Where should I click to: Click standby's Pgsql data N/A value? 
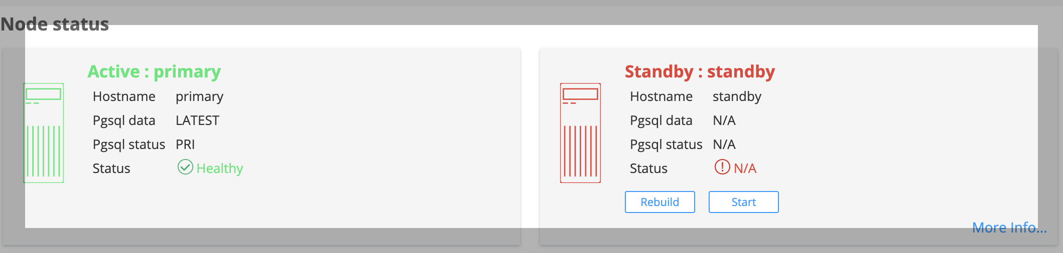724,120
